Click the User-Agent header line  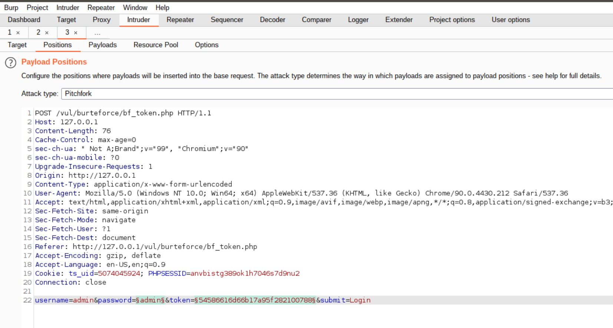(x=301, y=193)
